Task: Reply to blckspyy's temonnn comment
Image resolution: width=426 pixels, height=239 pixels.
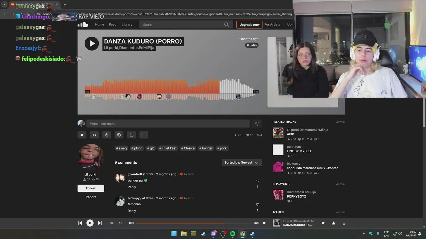Action: click(132, 211)
